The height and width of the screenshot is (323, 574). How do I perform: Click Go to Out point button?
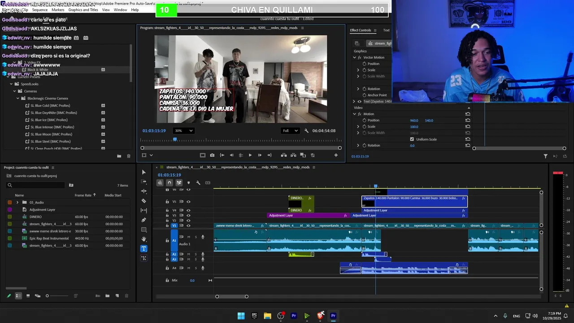269,155
